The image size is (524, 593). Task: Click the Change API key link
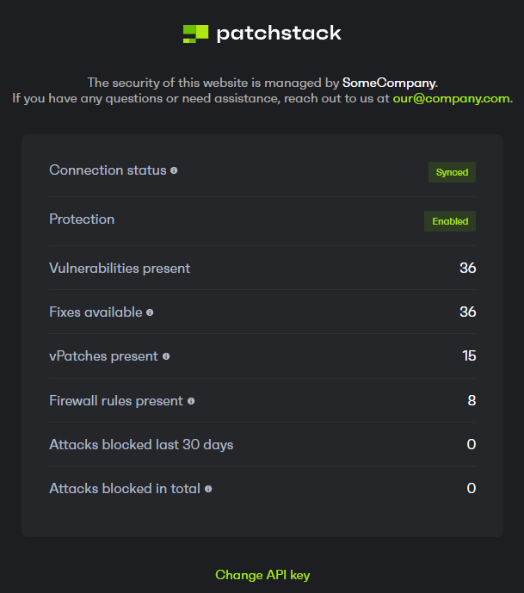pyautogui.click(x=262, y=575)
